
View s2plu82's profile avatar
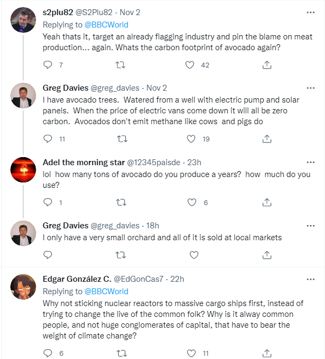click(x=24, y=21)
